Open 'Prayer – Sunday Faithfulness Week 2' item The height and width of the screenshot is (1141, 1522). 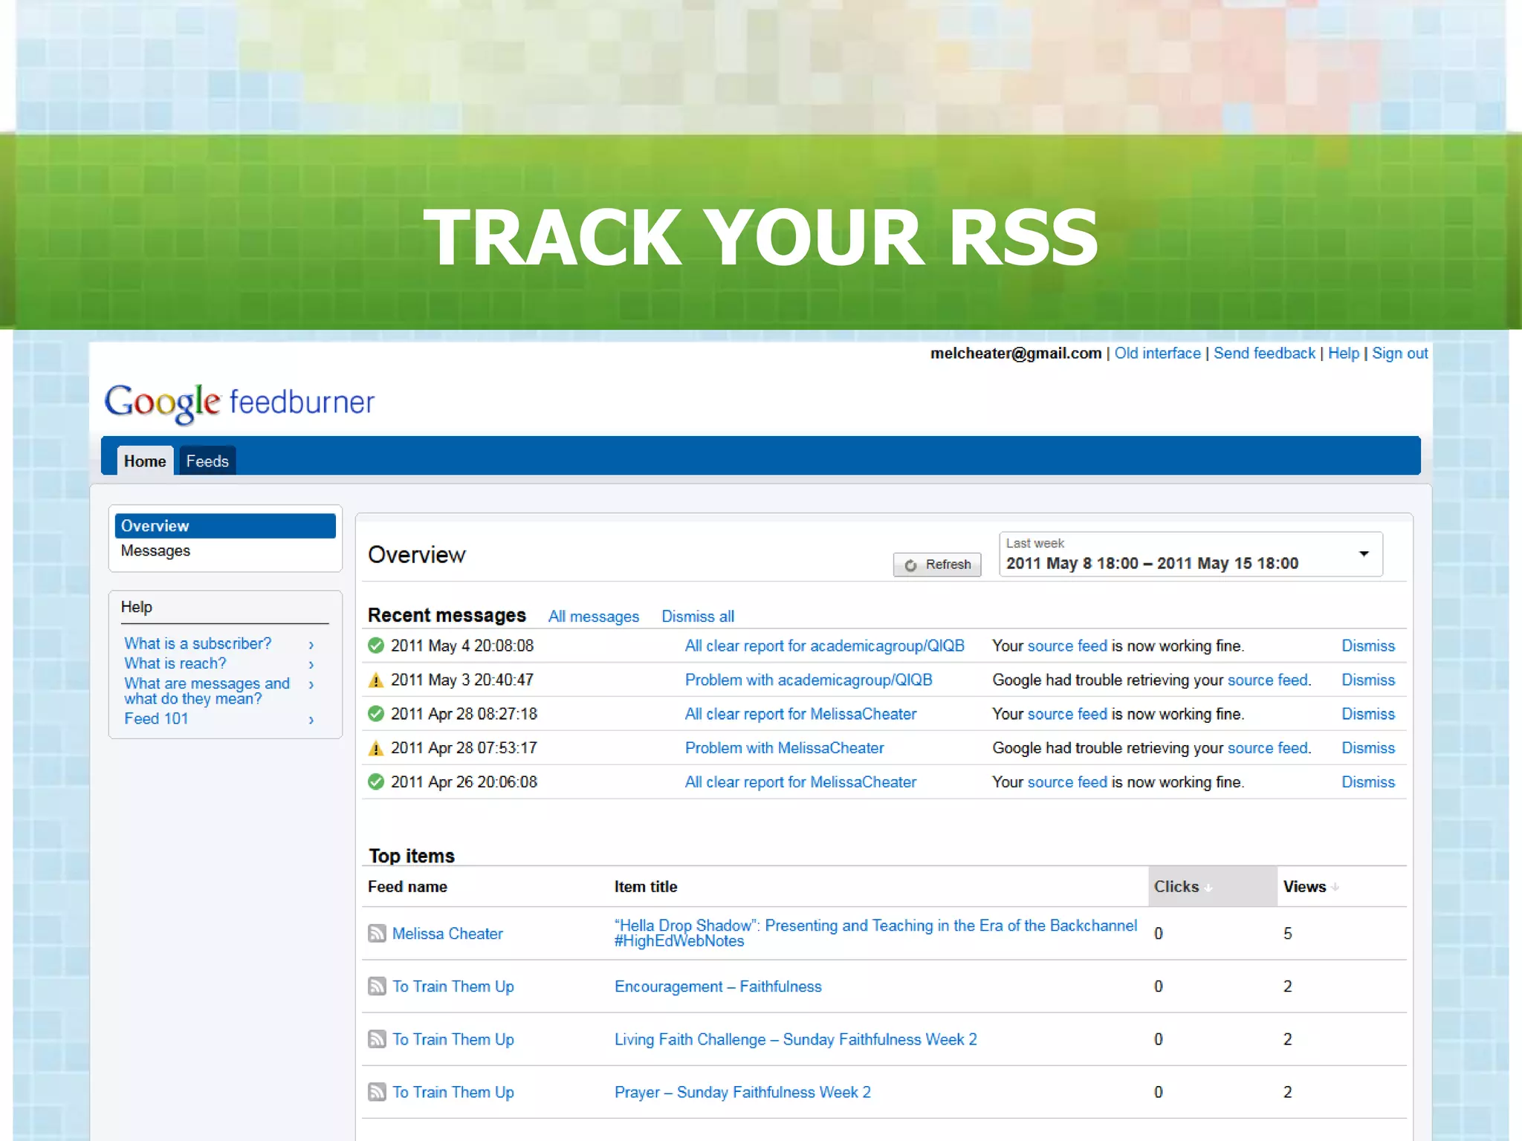[742, 1092]
